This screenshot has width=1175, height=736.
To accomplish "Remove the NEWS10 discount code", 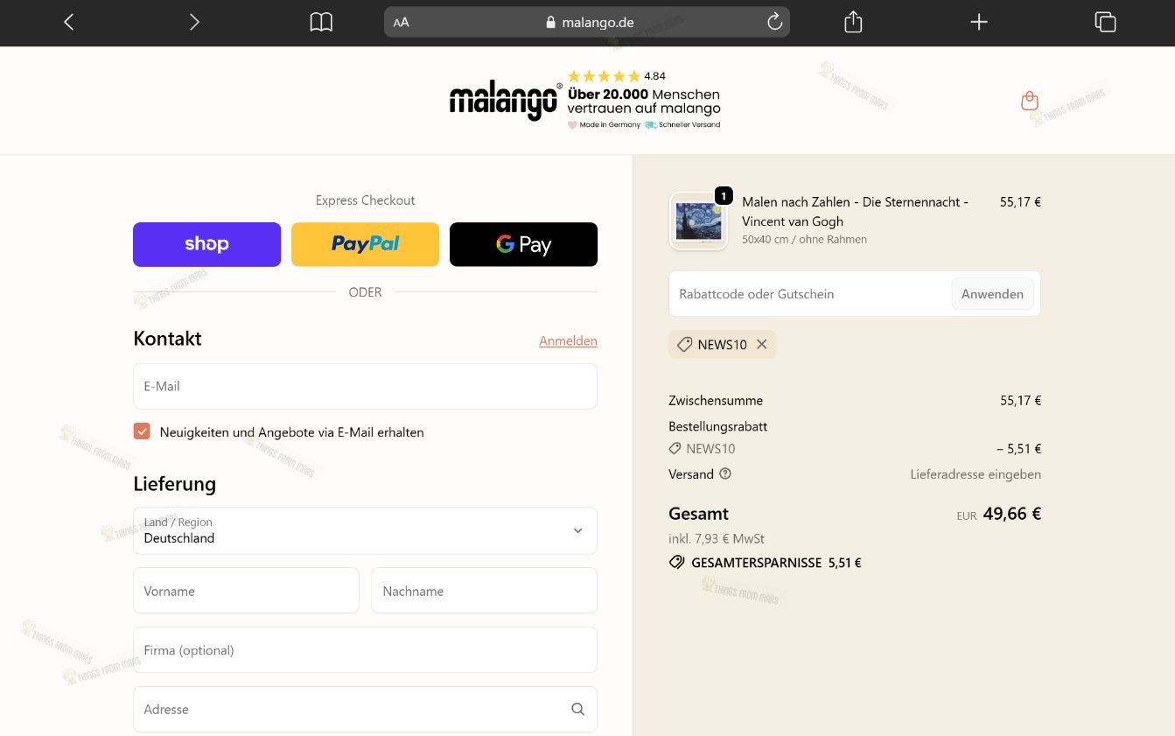I will (762, 345).
